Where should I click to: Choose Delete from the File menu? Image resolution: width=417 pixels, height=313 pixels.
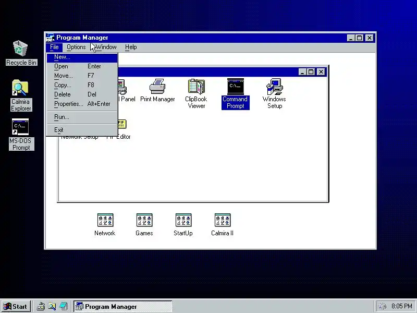point(82,94)
